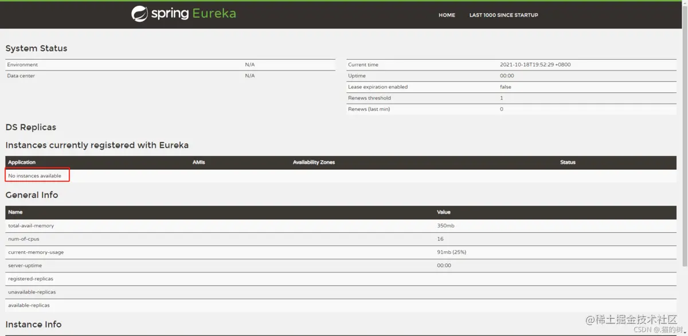Click the Application column header
Viewport: 688px width, 336px height.
click(x=22, y=162)
